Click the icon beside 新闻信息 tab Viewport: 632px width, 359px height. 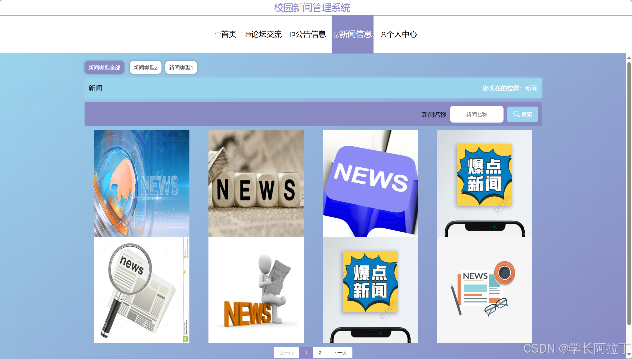click(336, 35)
